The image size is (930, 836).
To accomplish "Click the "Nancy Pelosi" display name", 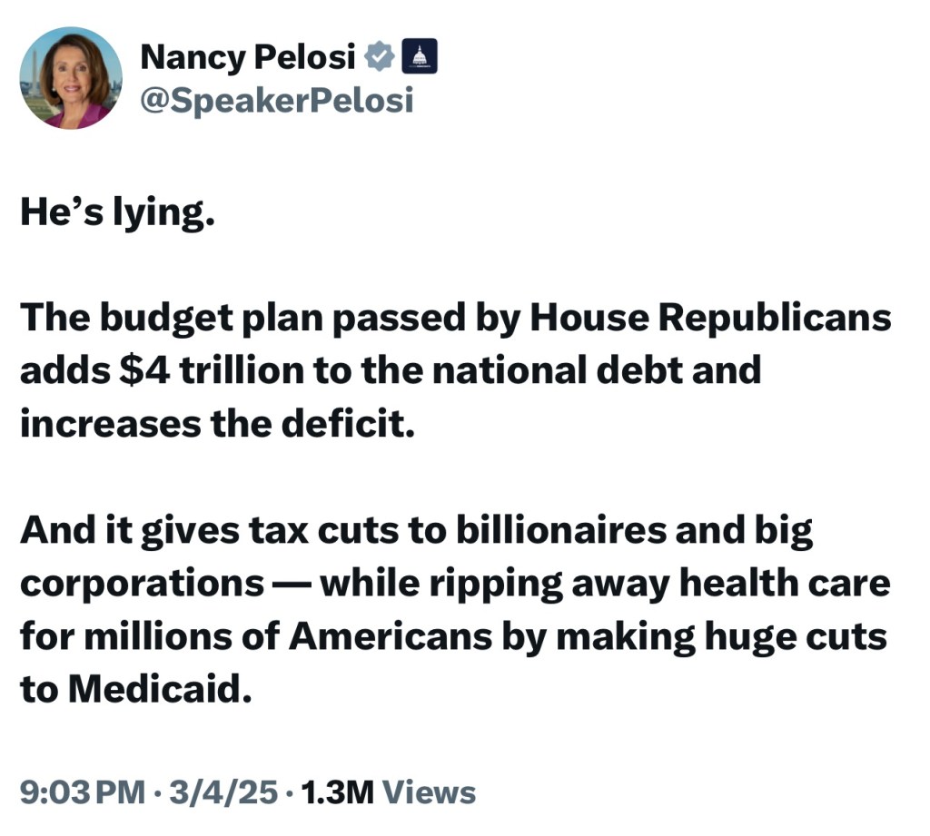I will click(247, 58).
